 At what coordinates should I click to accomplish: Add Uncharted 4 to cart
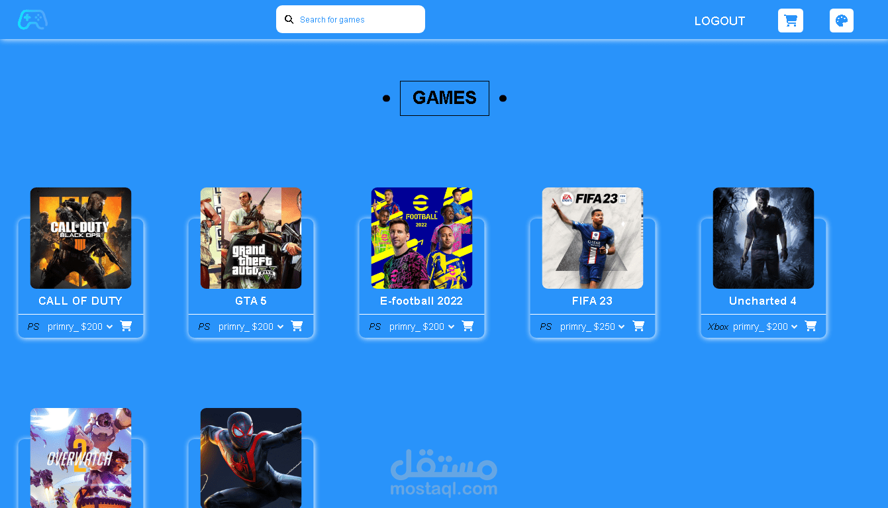tap(811, 326)
